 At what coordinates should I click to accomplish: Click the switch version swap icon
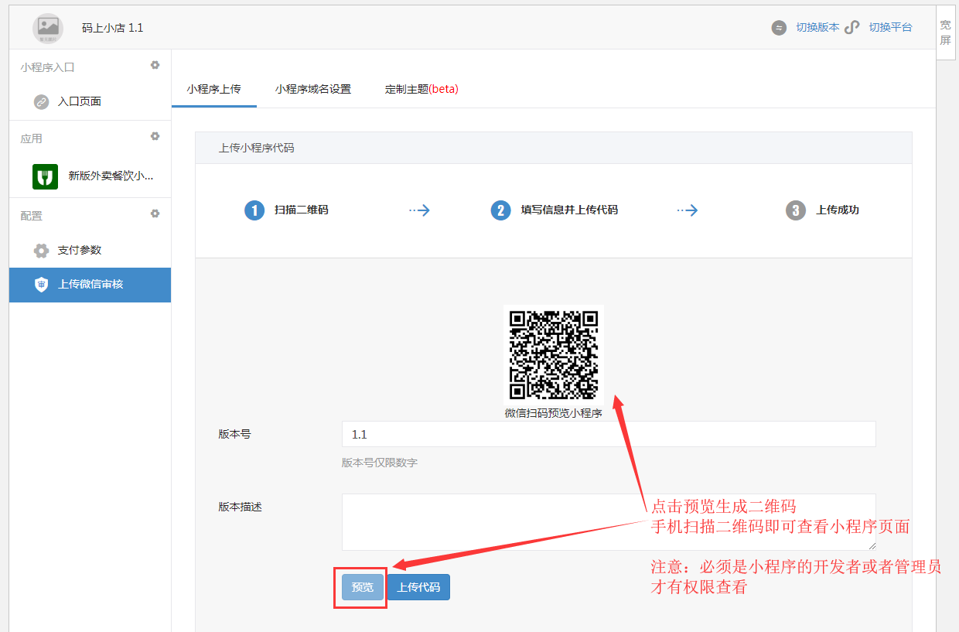click(x=779, y=28)
